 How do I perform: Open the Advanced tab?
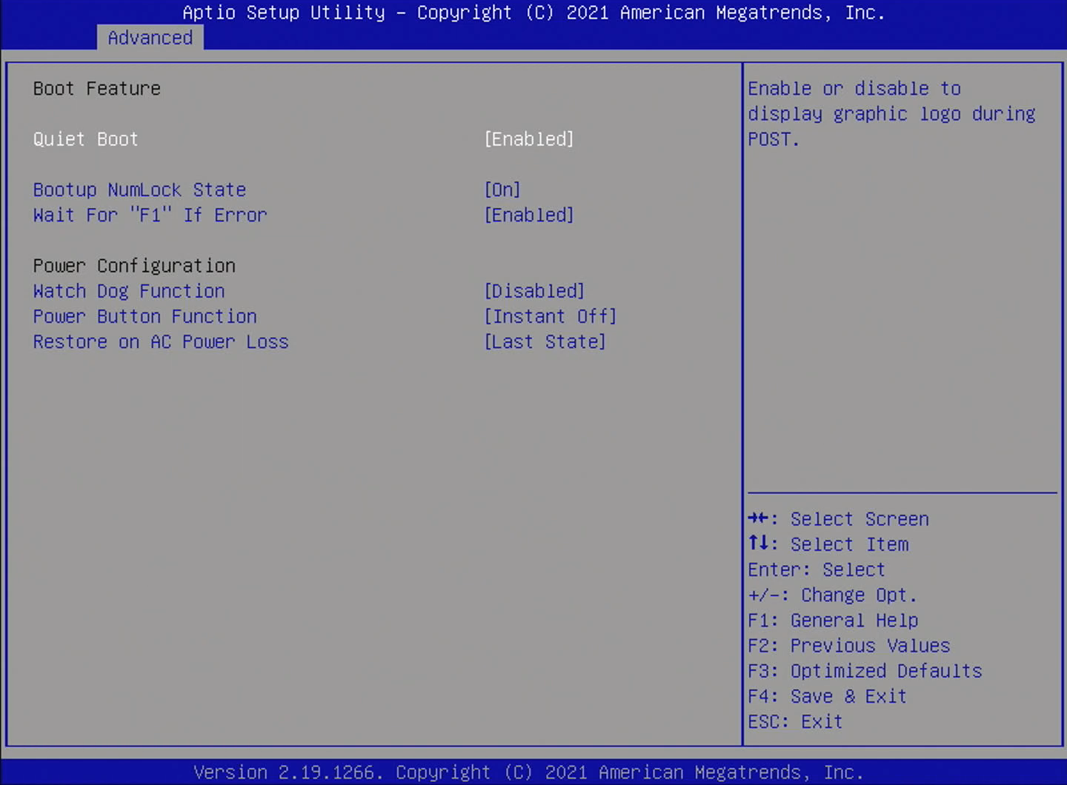[x=150, y=38]
